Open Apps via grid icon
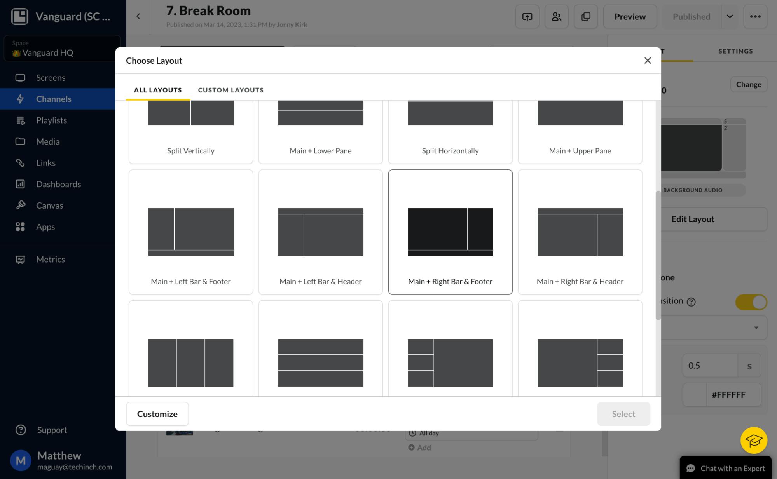 [20, 227]
